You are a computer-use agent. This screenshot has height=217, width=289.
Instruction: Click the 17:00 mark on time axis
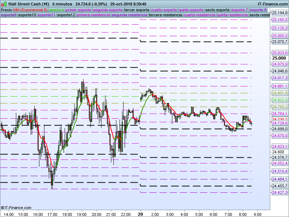pos(52,214)
